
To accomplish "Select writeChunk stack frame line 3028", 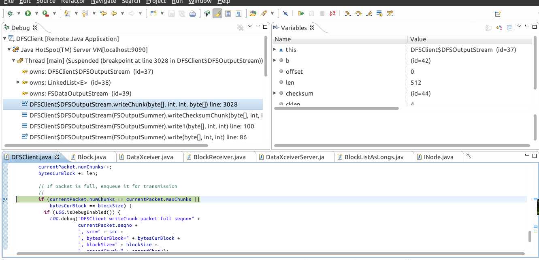I will pos(132,104).
